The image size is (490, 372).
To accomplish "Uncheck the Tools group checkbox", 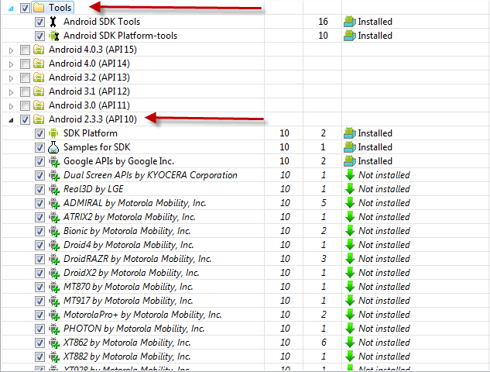I will [25, 8].
